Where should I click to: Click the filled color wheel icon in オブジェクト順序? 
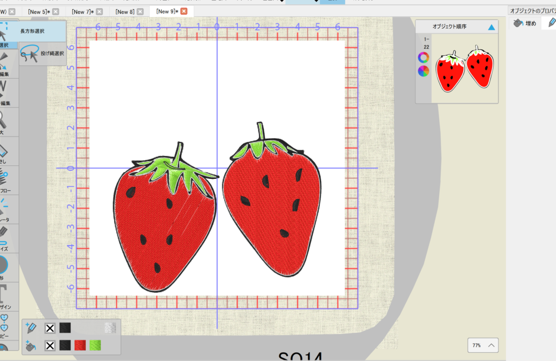click(x=424, y=71)
